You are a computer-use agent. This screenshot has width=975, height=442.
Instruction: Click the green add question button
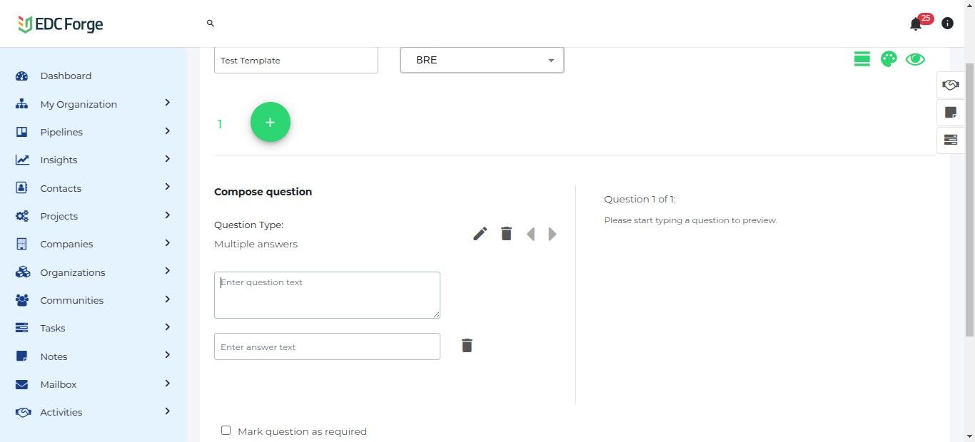click(271, 123)
